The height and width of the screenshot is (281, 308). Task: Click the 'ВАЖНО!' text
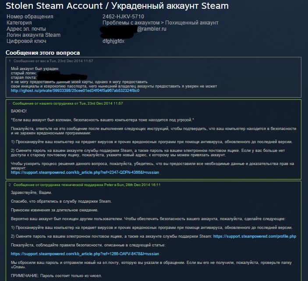tap(19, 111)
